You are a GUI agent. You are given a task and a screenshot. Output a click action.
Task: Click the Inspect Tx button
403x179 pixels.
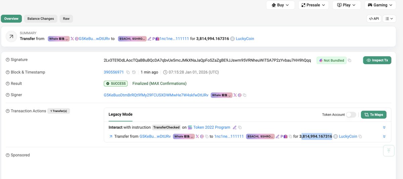[377, 60]
